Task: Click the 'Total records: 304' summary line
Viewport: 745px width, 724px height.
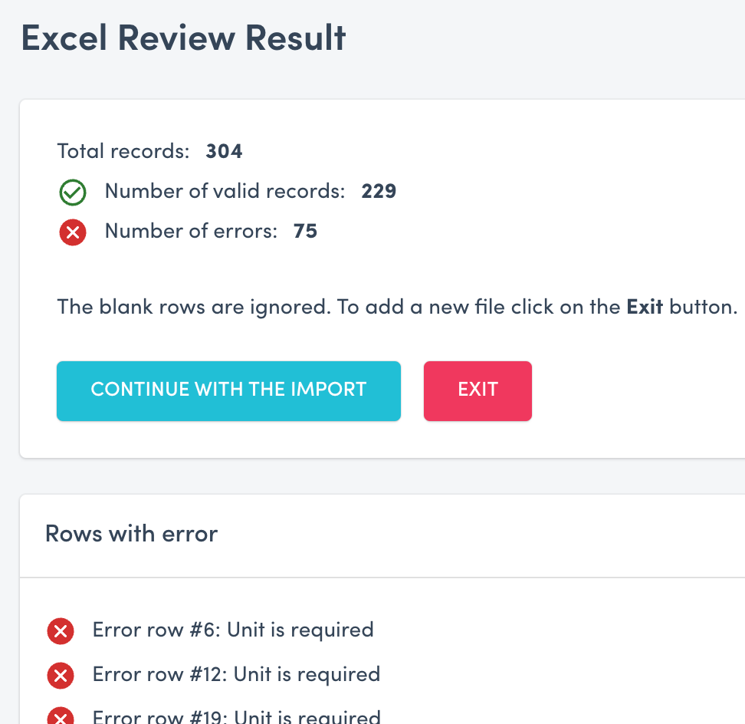Action: click(x=149, y=151)
